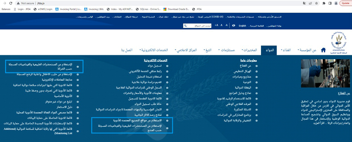
Task: Increase font size with A+
Action: coord(216,26)
